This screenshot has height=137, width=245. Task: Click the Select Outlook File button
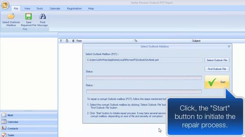[x=217, y=60]
